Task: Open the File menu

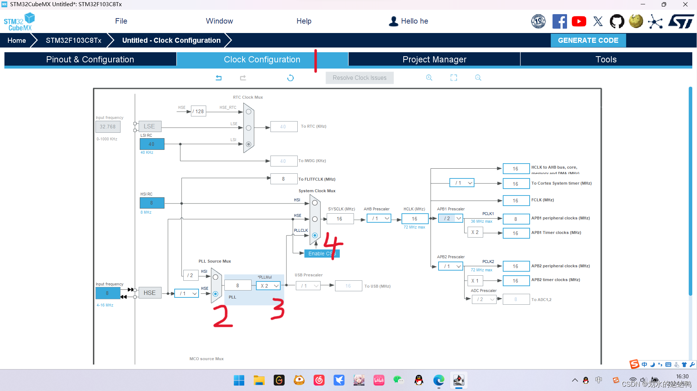Action: click(121, 21)
